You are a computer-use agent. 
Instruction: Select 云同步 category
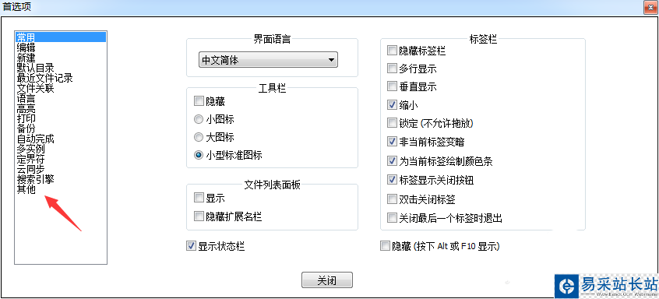pos(30,169)
